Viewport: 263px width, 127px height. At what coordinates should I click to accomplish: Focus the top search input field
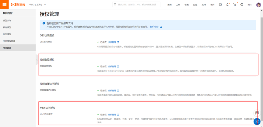point(136,5)
